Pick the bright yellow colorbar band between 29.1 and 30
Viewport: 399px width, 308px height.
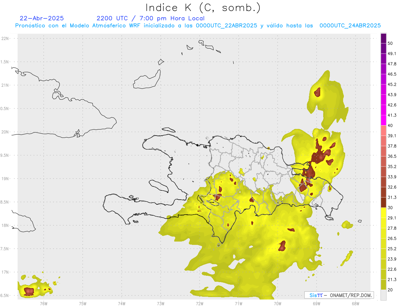[383, 213]
